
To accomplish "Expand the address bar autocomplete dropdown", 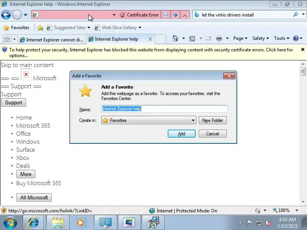I will click(x=114, y=15).
